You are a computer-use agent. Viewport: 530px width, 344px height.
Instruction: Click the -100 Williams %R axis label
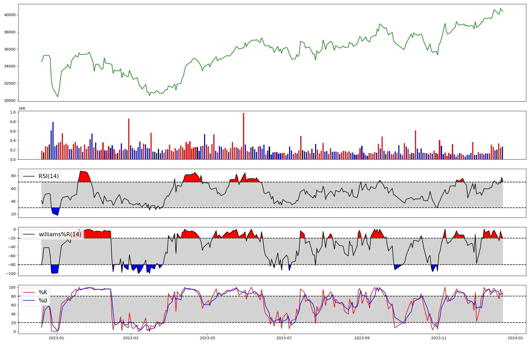11,274
